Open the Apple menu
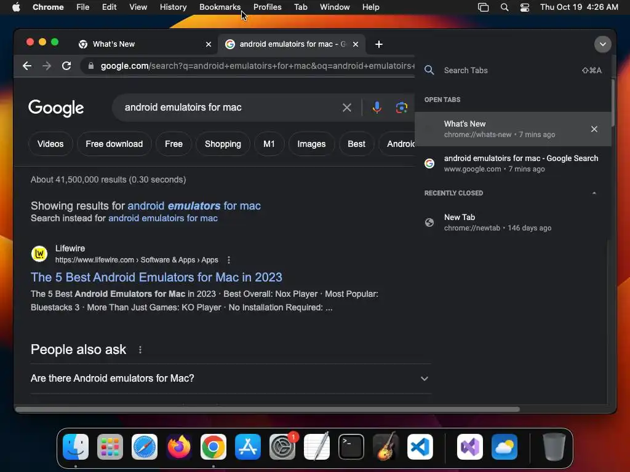Image resolution: width=630 pixels, height=472 pixels. (x=16, y=7)
